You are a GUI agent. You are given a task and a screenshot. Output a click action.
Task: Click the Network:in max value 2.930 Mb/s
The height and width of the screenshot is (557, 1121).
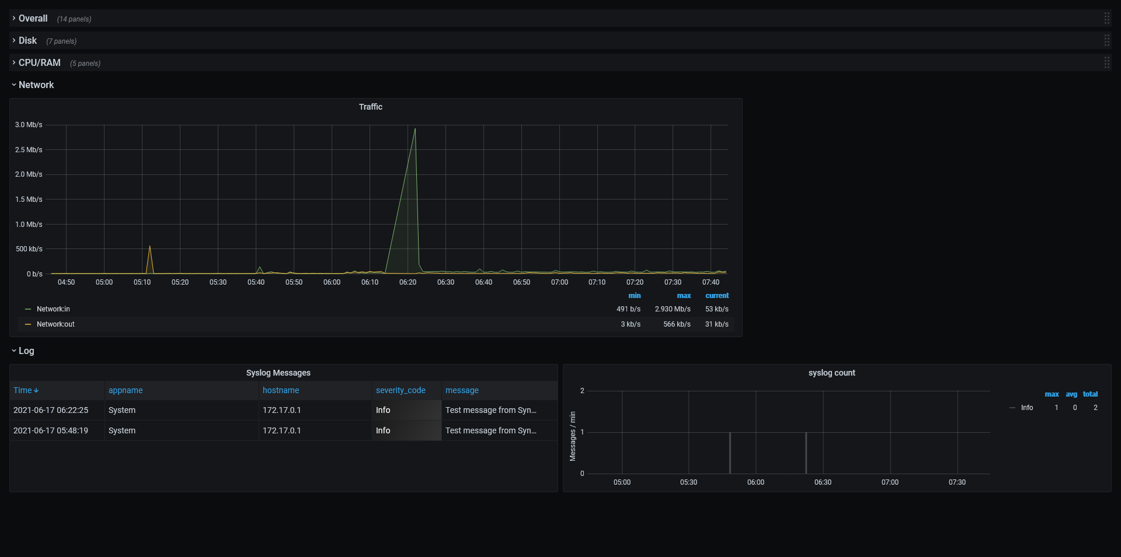coord(673,309)
